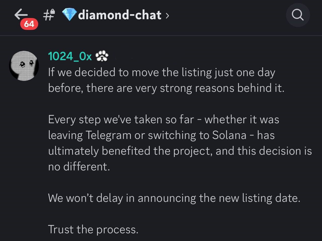
Task: Open the 1024_0x username profile
Action: point(70,56)
